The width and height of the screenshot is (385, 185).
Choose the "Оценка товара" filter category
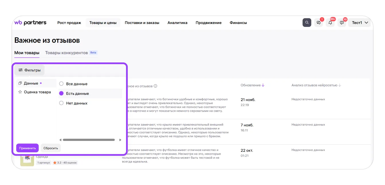pyautogui.click(x=37, y=92)
